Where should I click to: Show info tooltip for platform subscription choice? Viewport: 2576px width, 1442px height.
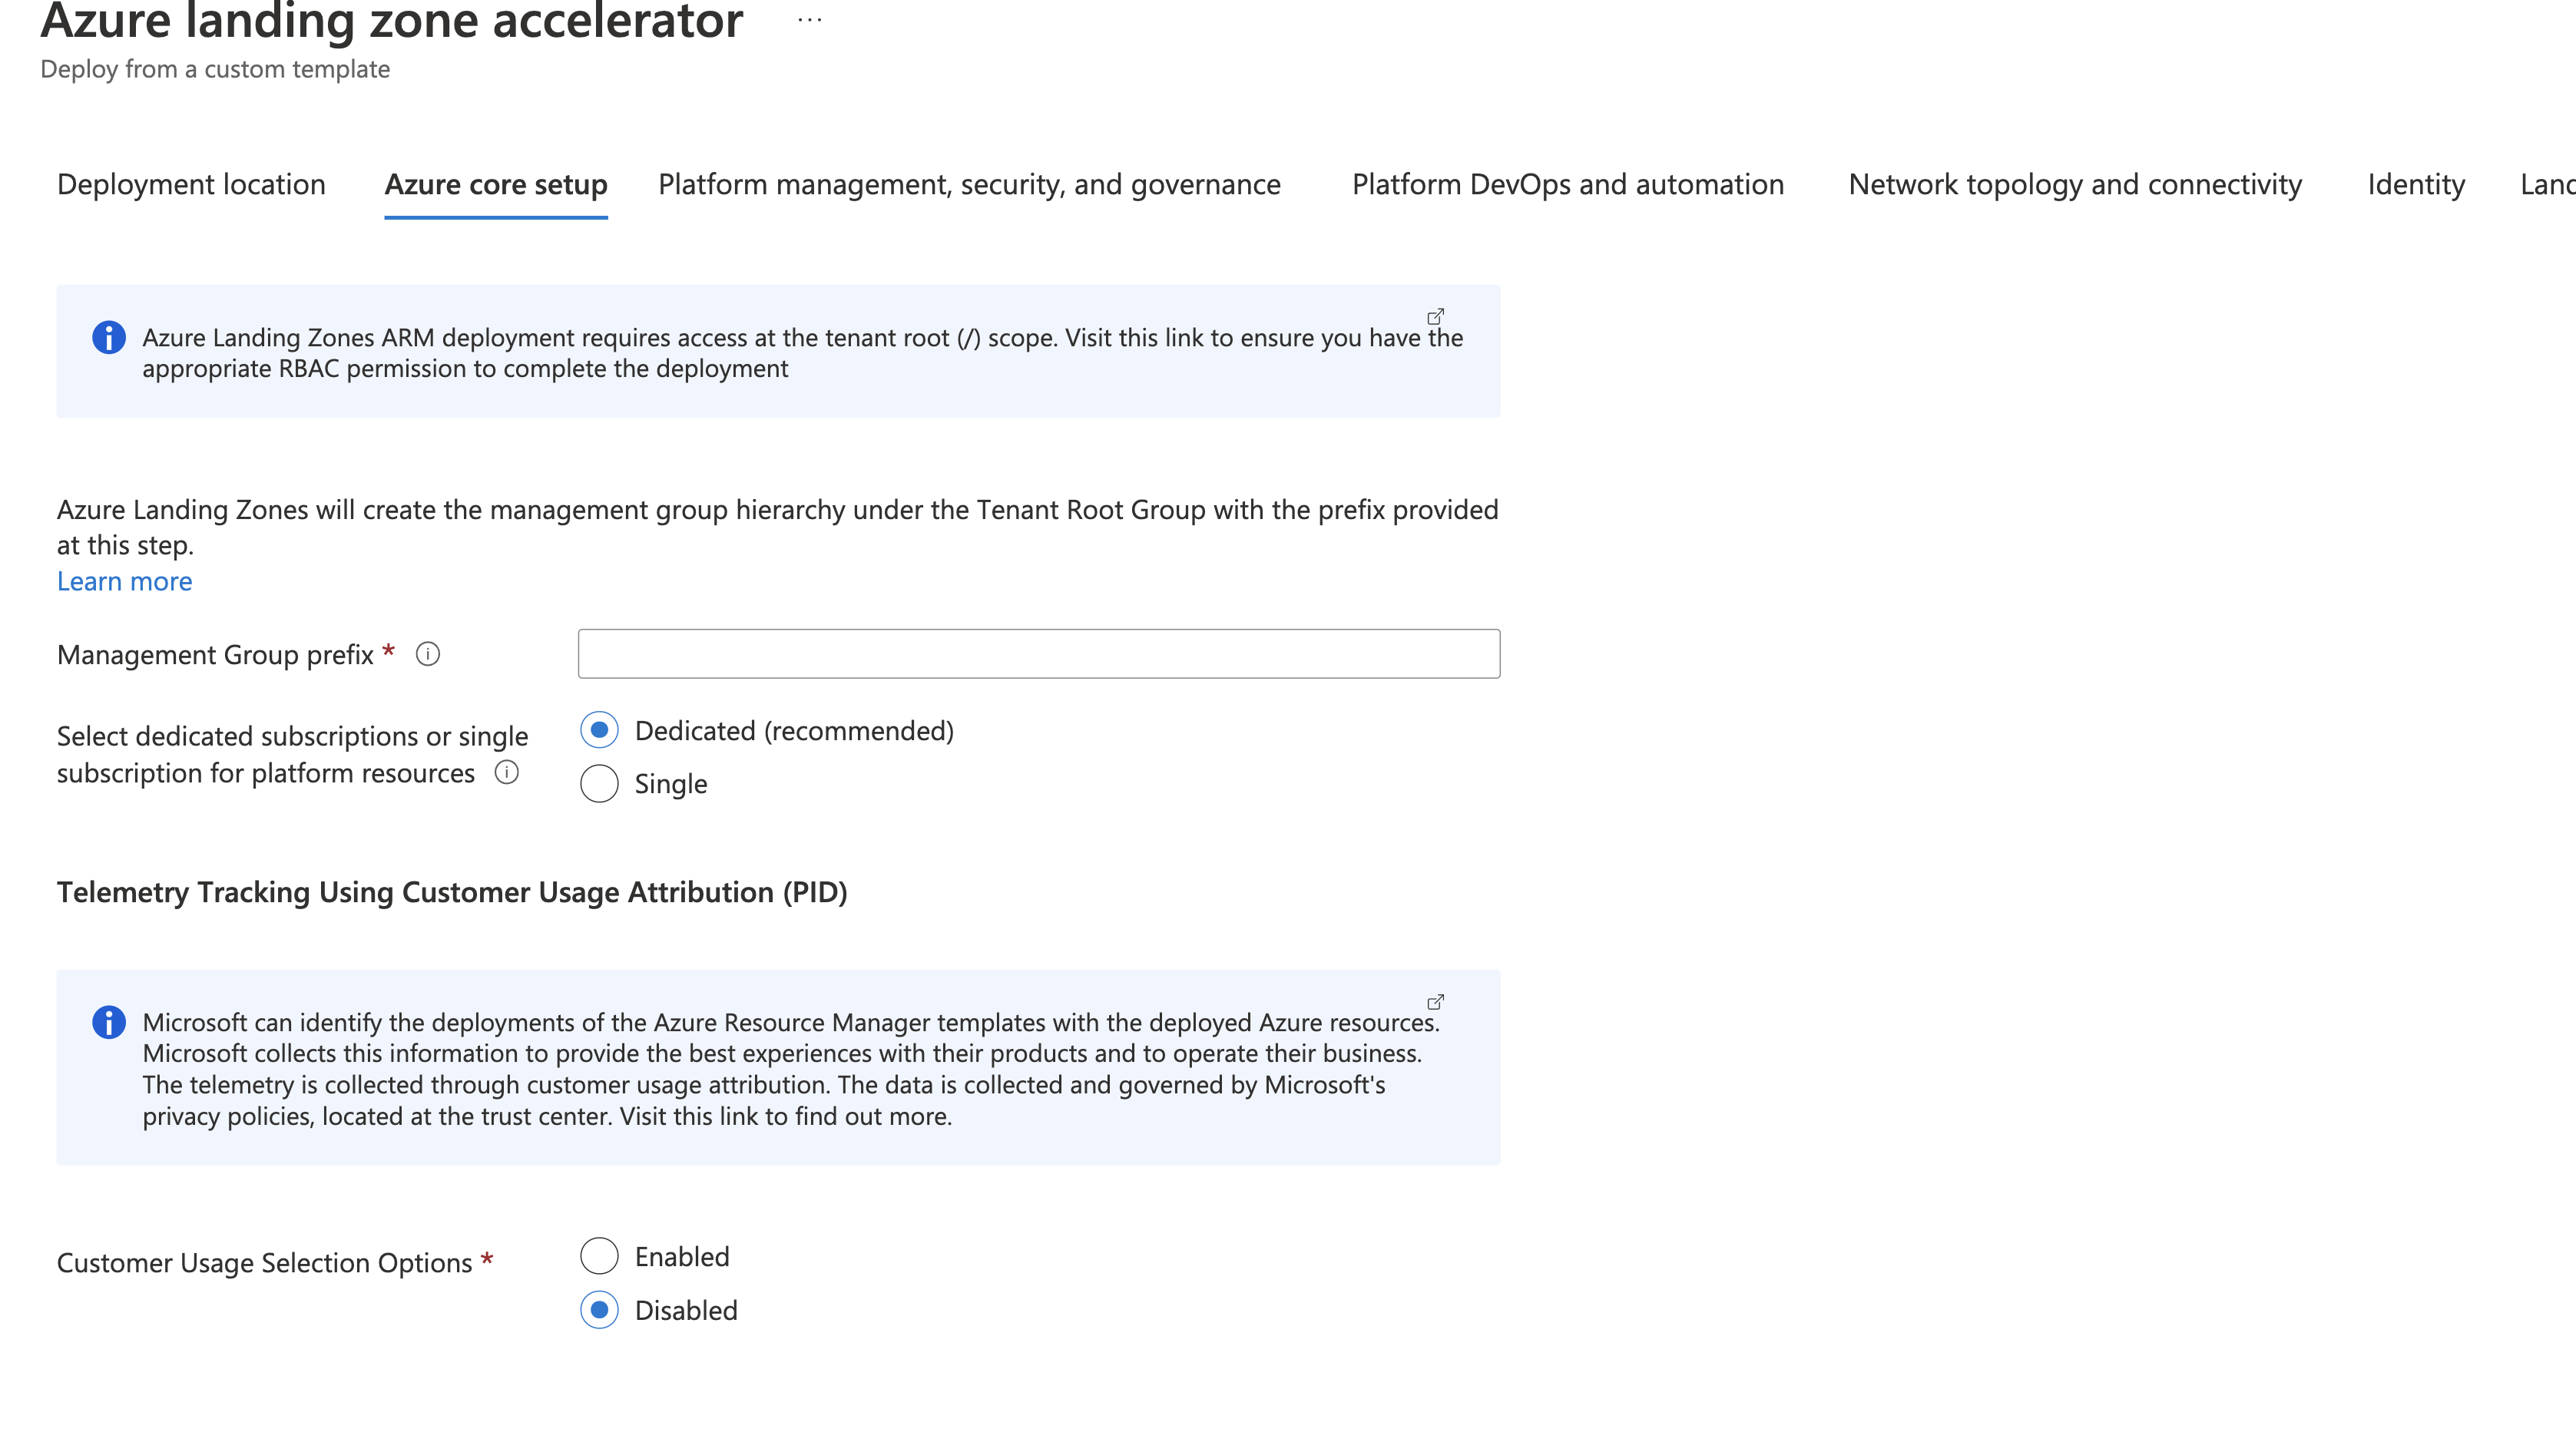point(507,772)
